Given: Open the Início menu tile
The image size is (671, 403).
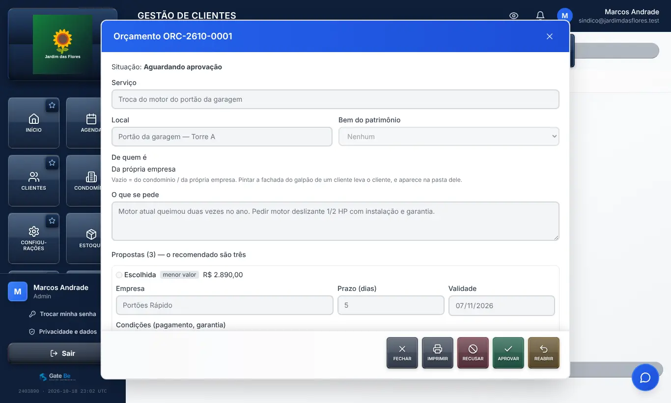Looking at the screenshot, I should click(34, 123).
